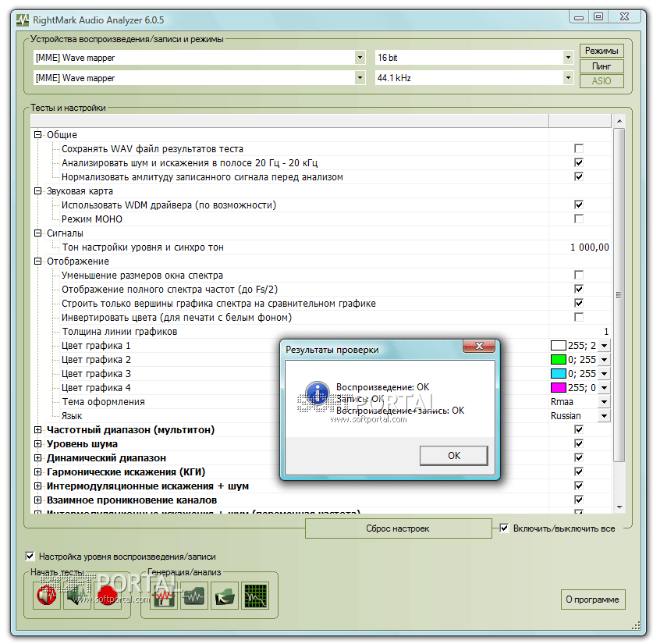653x644 pixels.
Task: Disable the 'Уровень шума' test checkbox
Action: (579, 443)
